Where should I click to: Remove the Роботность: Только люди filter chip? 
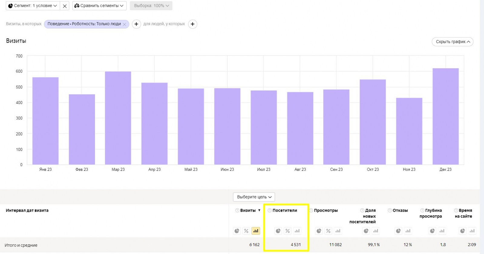(x=124, y=24)
